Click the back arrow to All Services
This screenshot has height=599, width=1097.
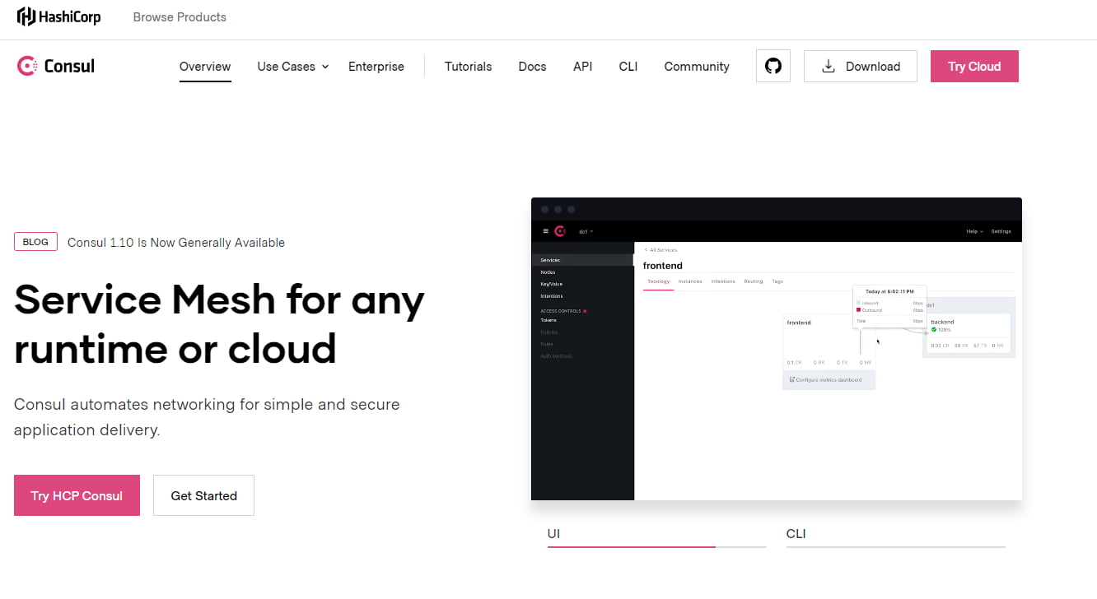[x=646, y=249]
